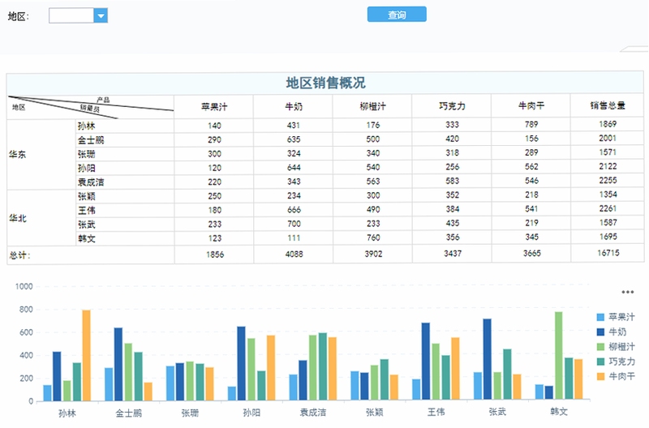The height and width of the screenshot is (428, 649).
Task: Click salesperson 袁成洁 in the table
Action: (x=91, y=182)
